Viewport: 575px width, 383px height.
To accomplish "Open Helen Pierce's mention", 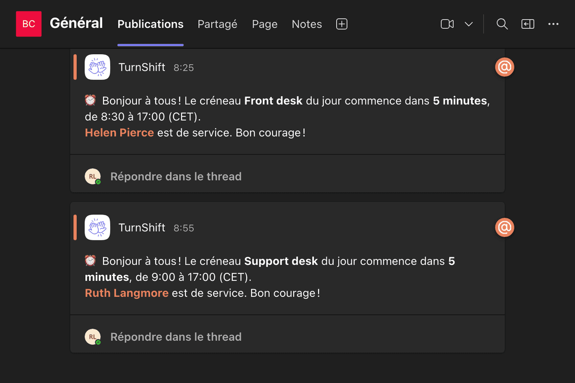I will [119, 133].
